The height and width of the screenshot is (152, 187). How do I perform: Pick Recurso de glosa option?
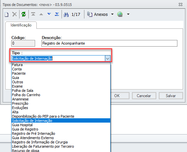[x=61, y=150]
